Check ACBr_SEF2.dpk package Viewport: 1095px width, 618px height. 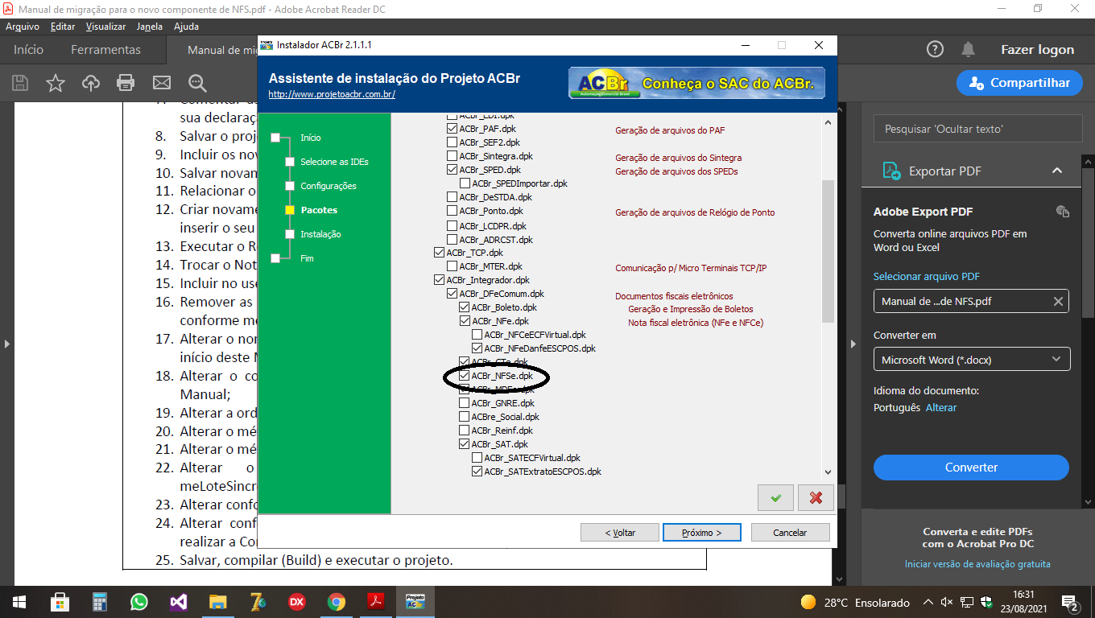tap(452, 142)
